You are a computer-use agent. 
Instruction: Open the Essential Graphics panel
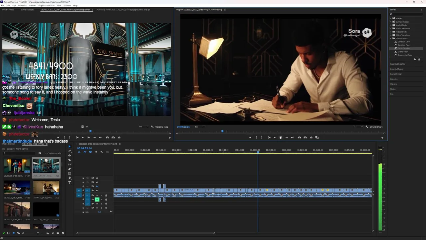398,64
